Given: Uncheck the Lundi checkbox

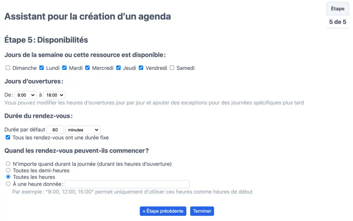Looking at the screenshot, I should (x=42, y=68).
